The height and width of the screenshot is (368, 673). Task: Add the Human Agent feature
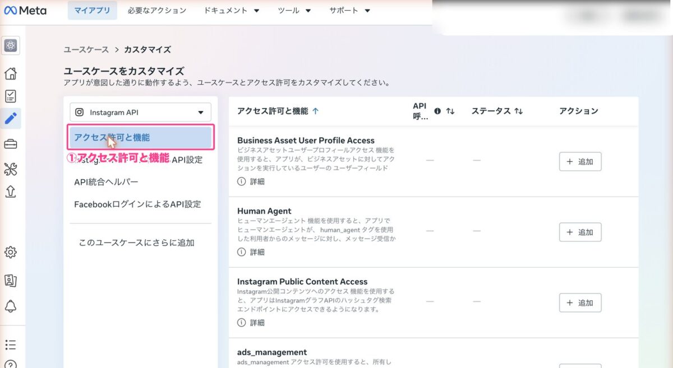pos(580,232)
